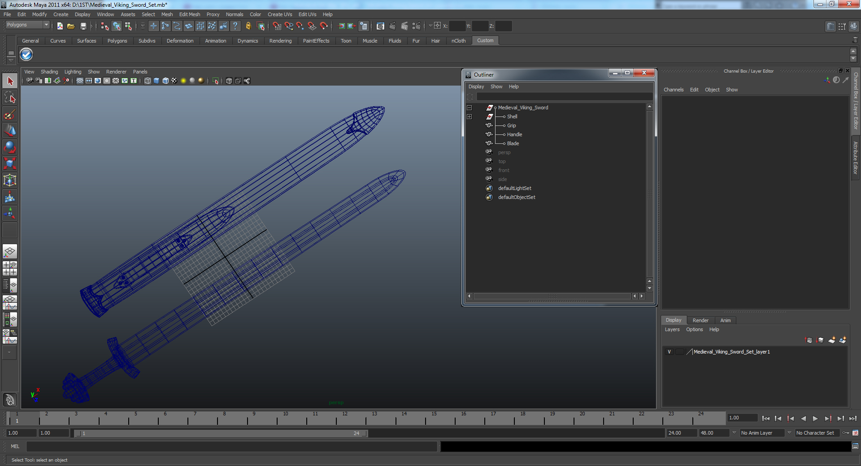Open the Outliner Display menu
Image resolution: width=861 pixels, height=466 pixels.
click(x=476, y=86)
